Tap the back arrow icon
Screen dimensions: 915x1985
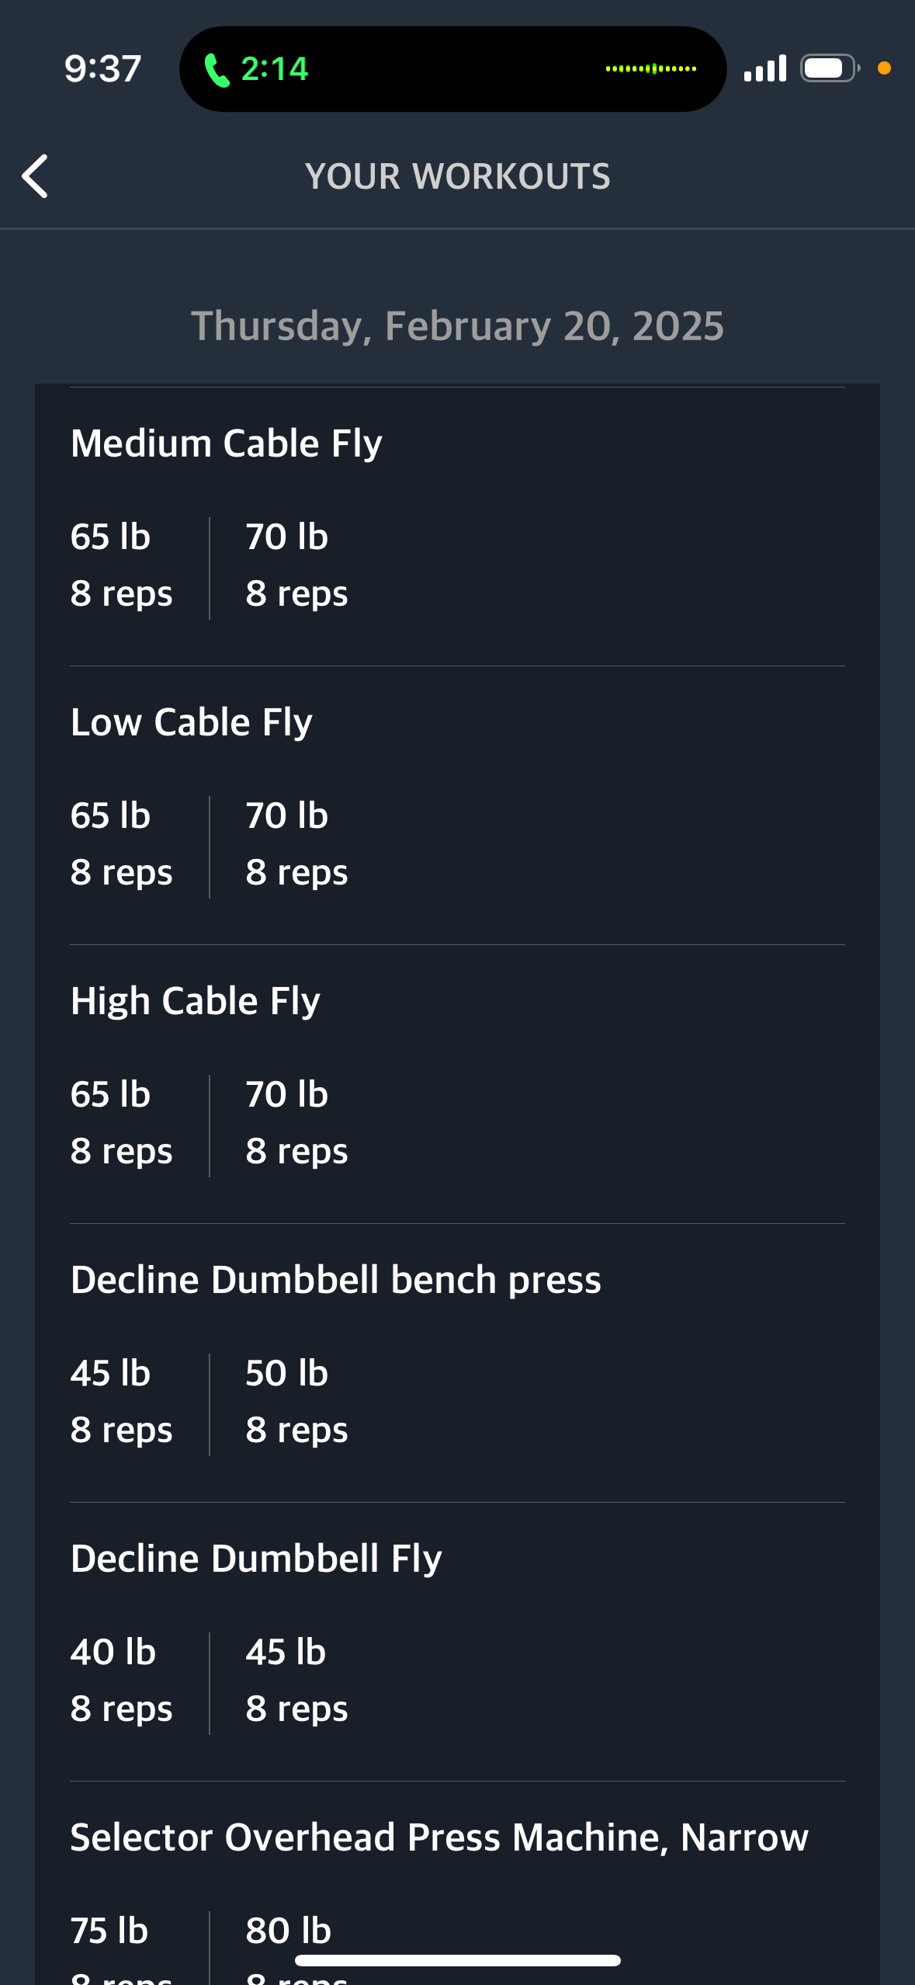[35, 176]
